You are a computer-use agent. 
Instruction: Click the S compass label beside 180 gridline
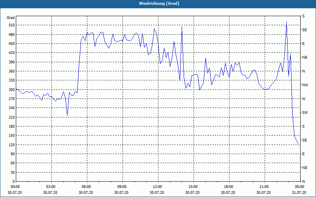click(303, 126)
